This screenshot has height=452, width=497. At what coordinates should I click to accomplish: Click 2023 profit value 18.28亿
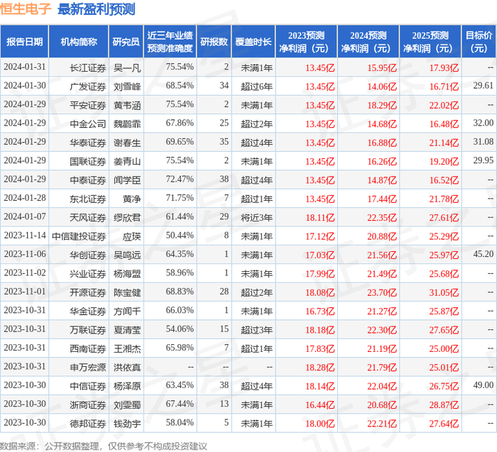click(319, 368)
